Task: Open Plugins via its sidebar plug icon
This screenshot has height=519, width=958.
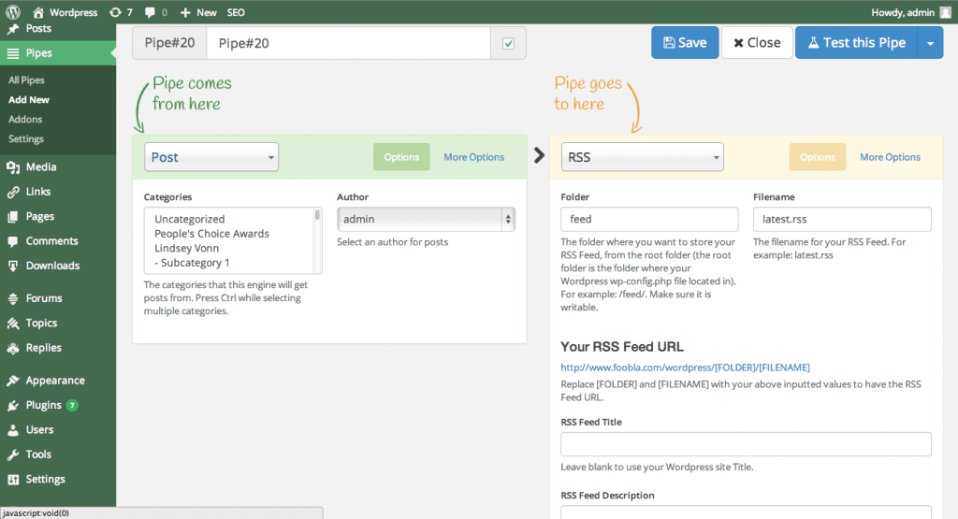Action: (13, 406)
